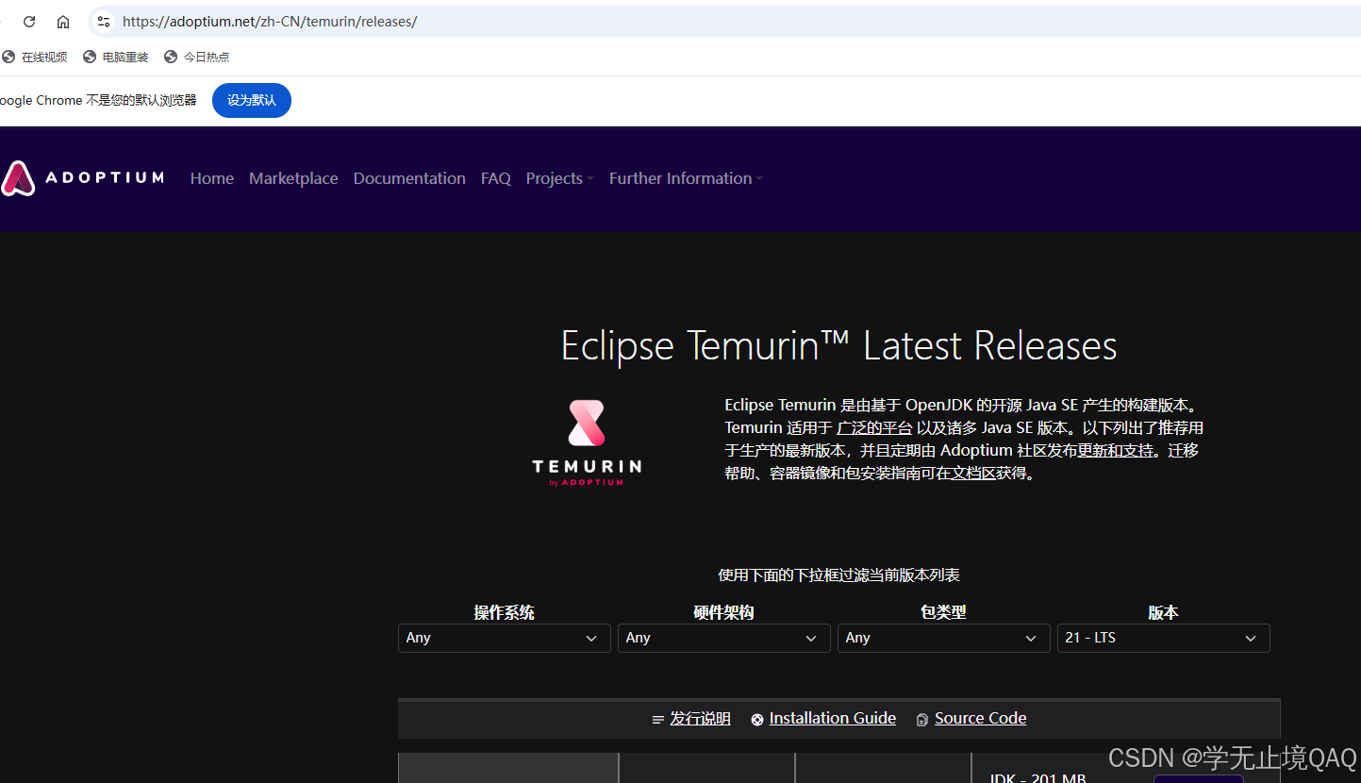Image resolution: width=1361 pixels, height=783 pixels.
Task: Click the 使用下面的下拉框过滤当前版本列表 text
Action: click(838, 575)
